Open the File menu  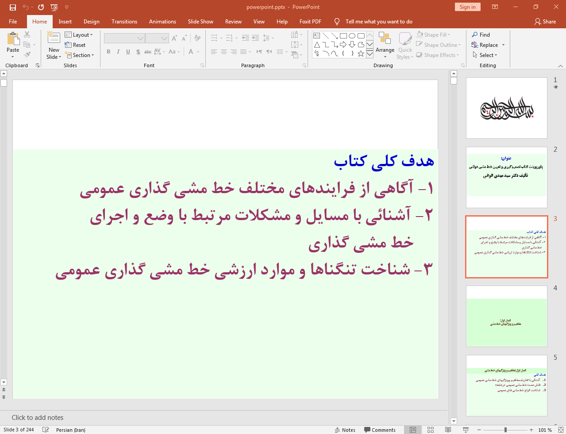click(13, 21)
